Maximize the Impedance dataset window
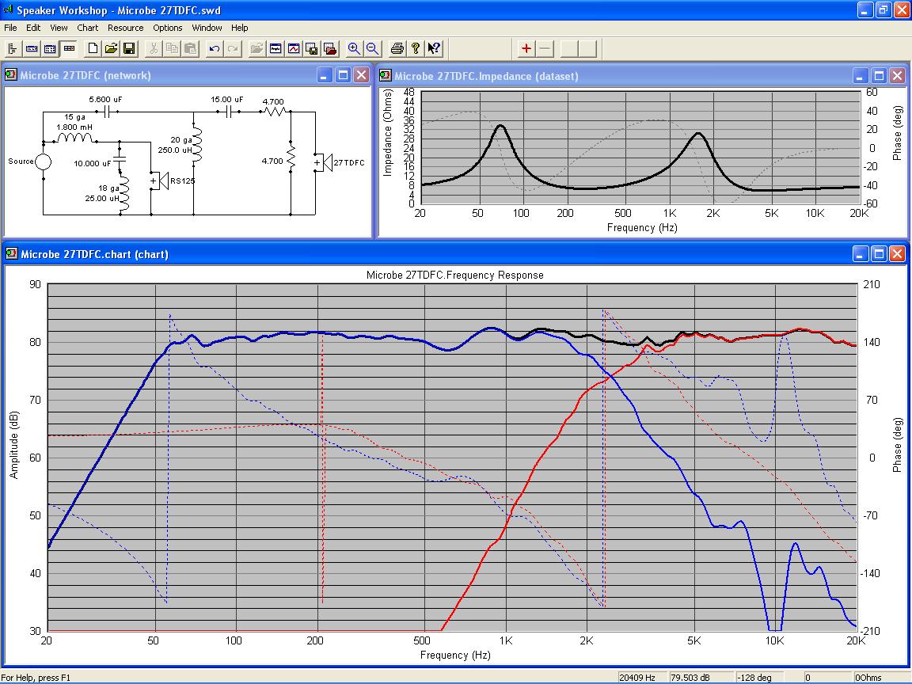The image size is (912, 684). (x=879, y=76)
